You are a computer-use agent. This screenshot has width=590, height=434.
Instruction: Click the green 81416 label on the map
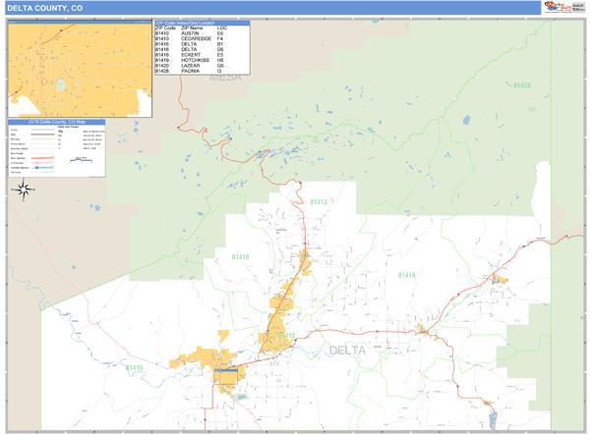click(x=135, y=367)
